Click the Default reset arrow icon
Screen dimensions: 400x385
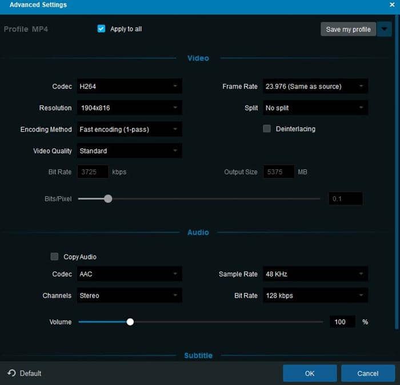11,373
